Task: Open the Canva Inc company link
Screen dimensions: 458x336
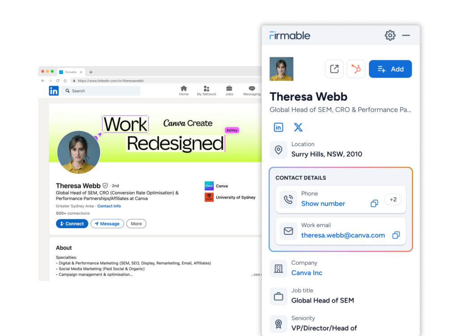Action: pyautogui.click(x=307, y=273)
